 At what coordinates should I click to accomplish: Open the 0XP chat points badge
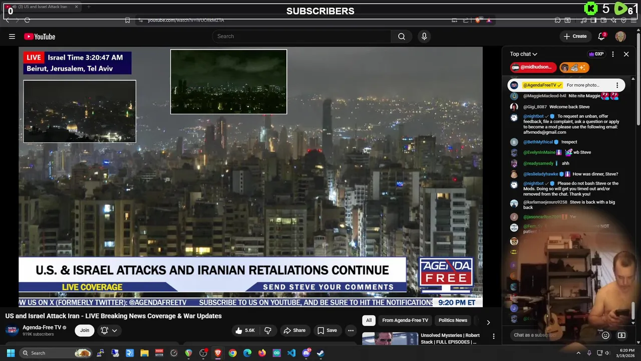coord(596,54)
